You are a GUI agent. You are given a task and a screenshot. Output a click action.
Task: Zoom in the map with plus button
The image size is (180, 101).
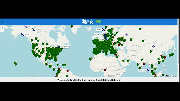pos(2,28)
